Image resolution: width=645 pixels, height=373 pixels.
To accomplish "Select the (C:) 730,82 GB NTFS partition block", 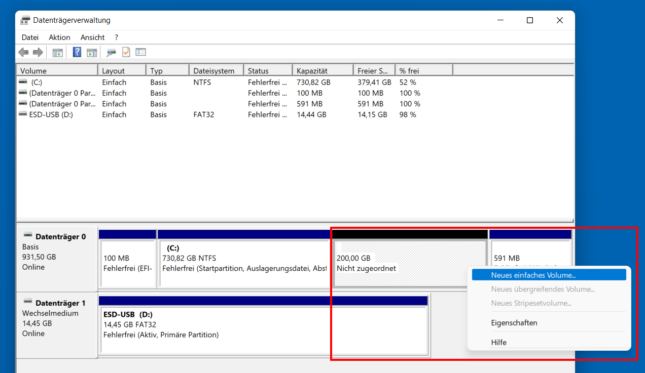I will [244, 263].
